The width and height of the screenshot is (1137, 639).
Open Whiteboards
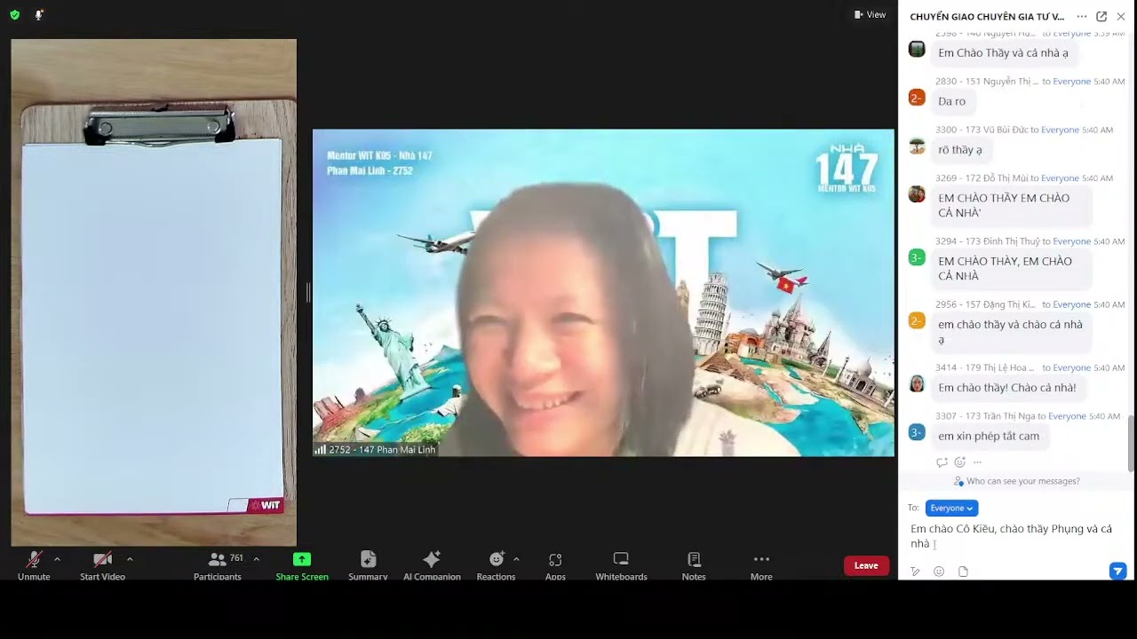click(621, 565)
